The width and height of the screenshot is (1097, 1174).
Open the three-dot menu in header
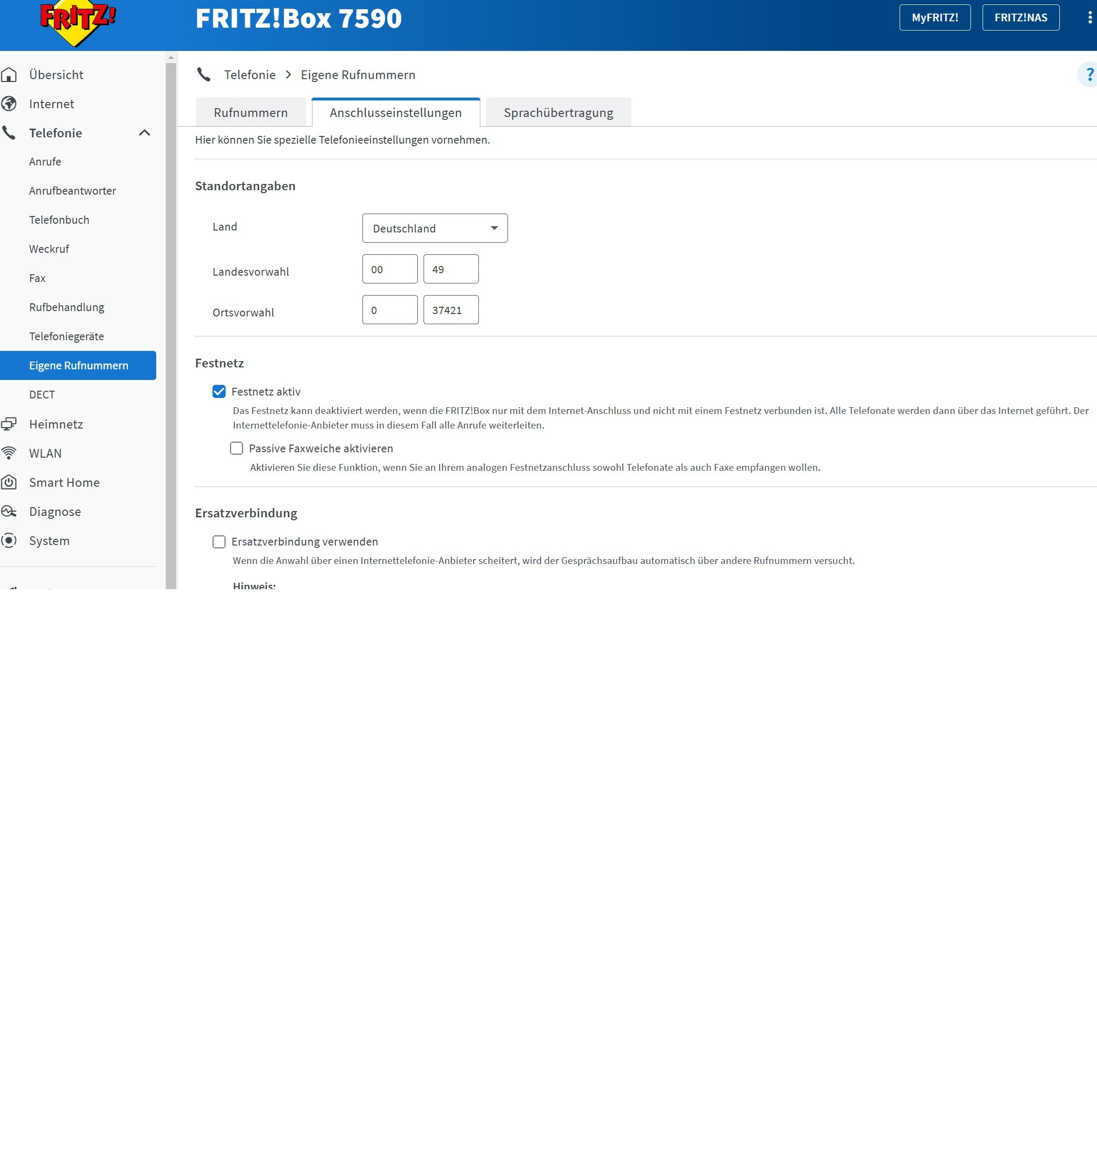1089,18
